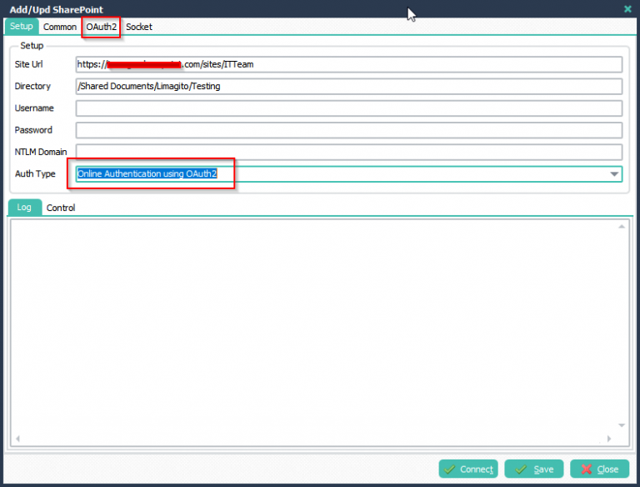Focus the Password field
Image resolution: width=640 pixels, height=487 pixels.
pos(349,130)
